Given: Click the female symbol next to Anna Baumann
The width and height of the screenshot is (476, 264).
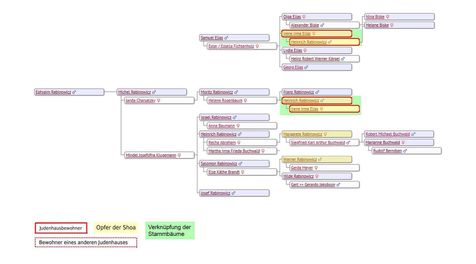Looking at the screenshot, I should tap(238, 126).
